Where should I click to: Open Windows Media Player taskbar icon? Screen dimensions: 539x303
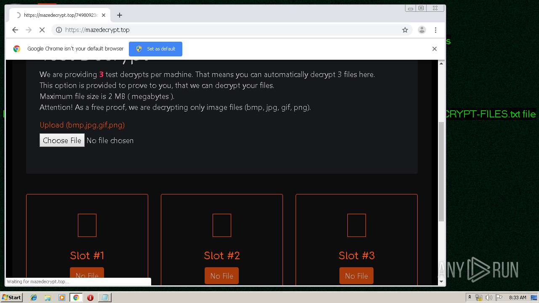[62, 298]
